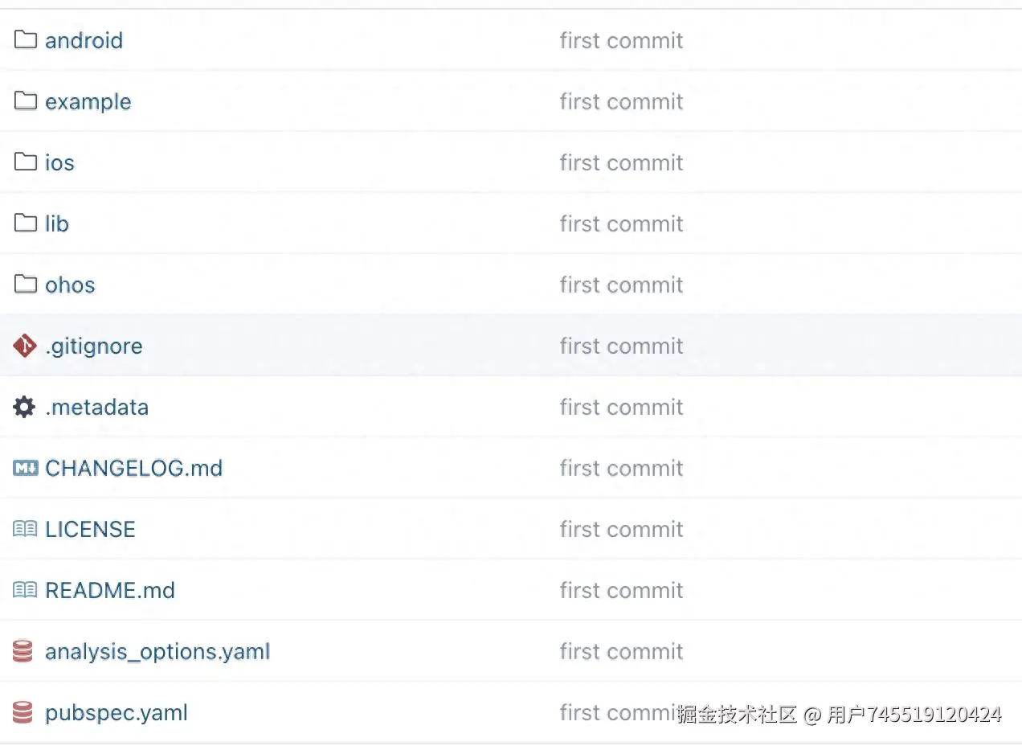Click the first commit message on LICENSE row
The image size is (1022, 746).
(x=621, y=529)
